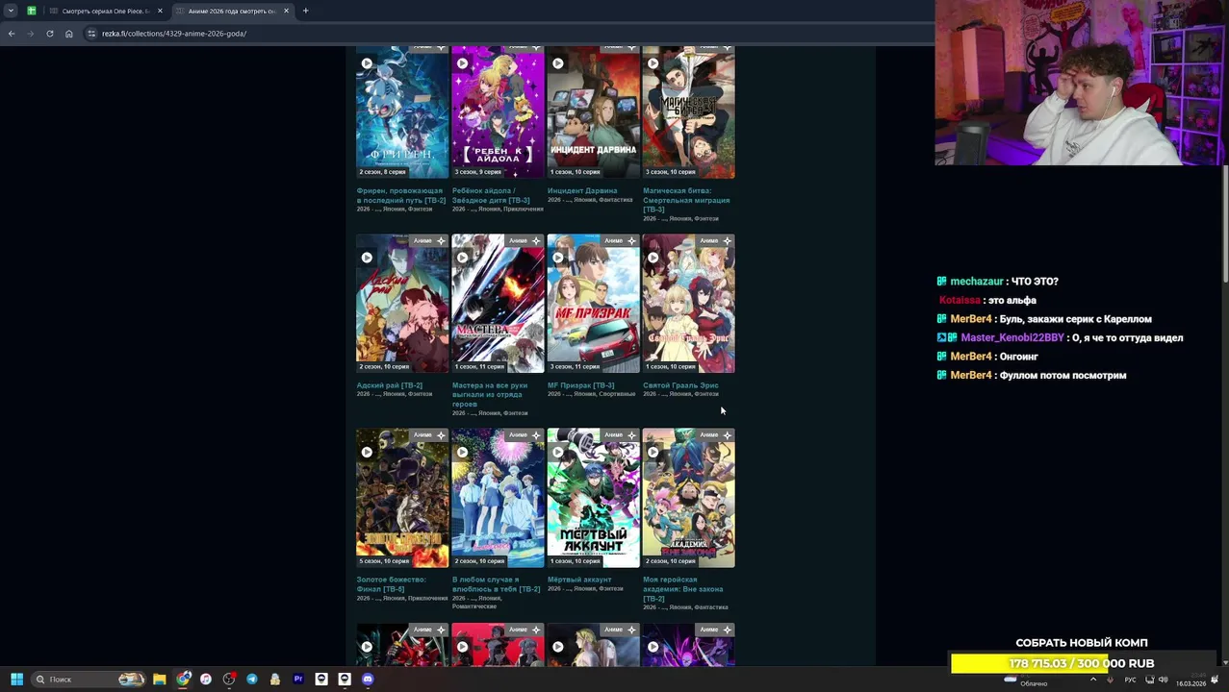The image size is (1229, 692).
Task: Open Мастера на все руки title link
Action: point(490,395)
